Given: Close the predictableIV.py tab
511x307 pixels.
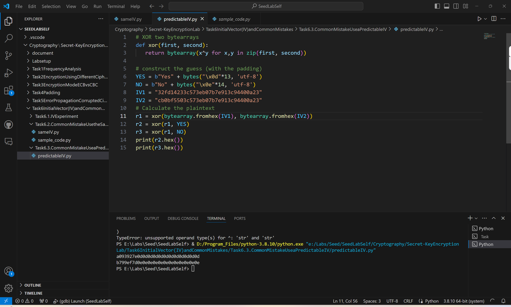Looking at the screenshot, I should pyautogui.click(x=202, y=19).
